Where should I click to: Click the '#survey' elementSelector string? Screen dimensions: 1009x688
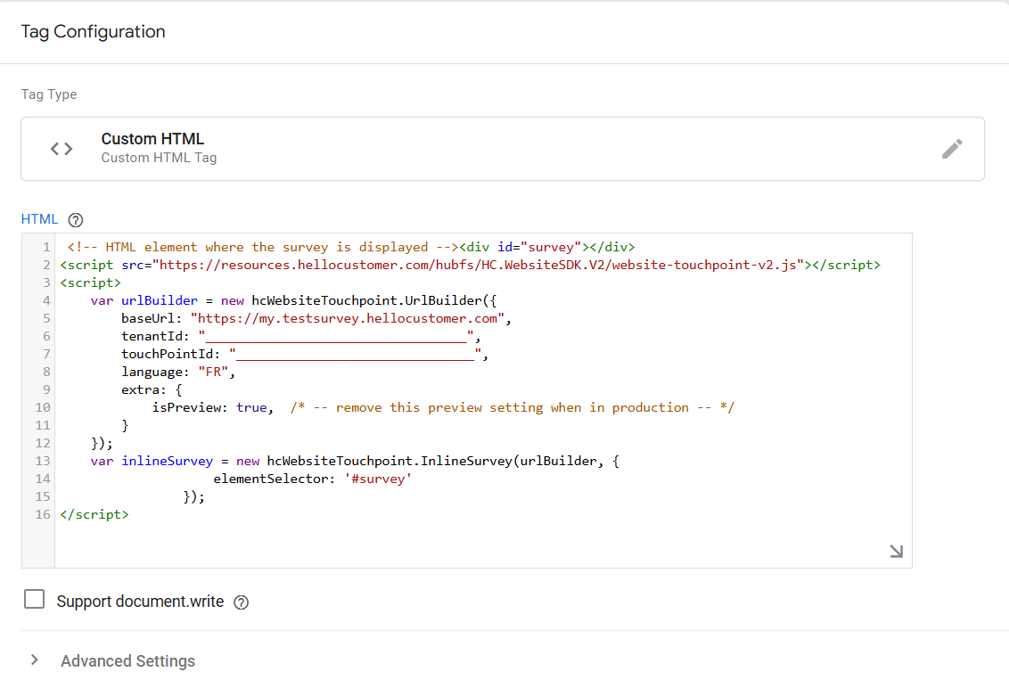tap(378, 479)
